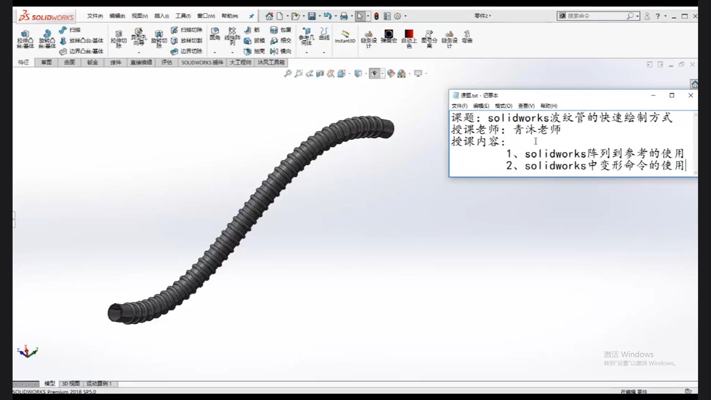Select the Draft tool (拔模)

click(254, 40)
